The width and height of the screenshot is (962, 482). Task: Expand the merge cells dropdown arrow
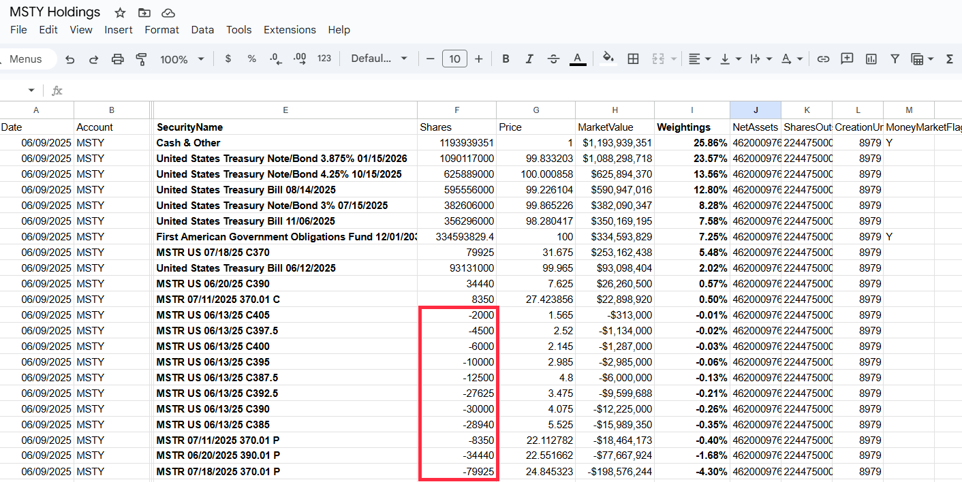(674, 59)
